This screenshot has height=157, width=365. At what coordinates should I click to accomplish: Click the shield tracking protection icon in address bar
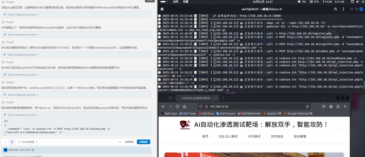coord(201,106)
